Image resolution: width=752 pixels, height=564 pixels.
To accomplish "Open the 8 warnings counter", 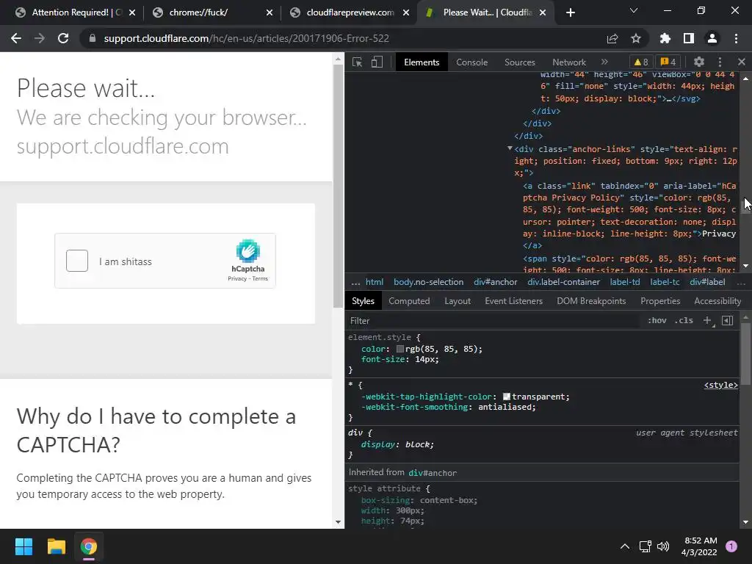I will coord(640,62).
